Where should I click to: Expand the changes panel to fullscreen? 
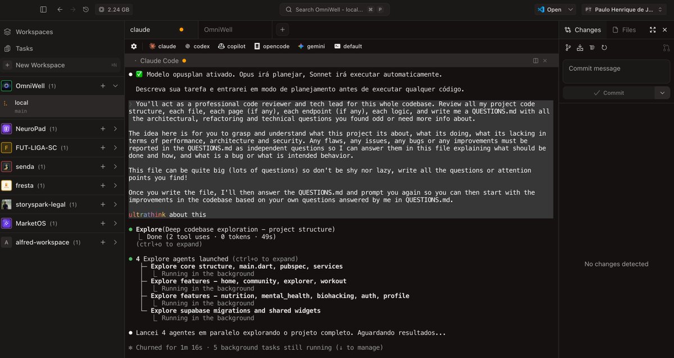click(653, 30)
